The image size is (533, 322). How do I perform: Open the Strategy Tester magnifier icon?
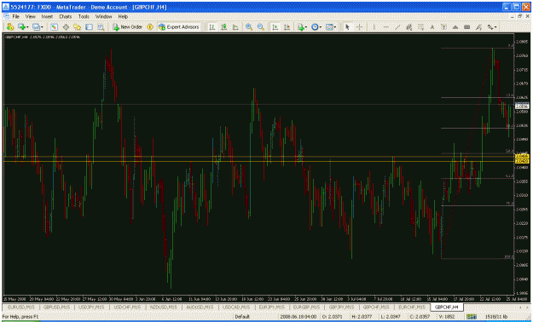click(x=101, y=27)
